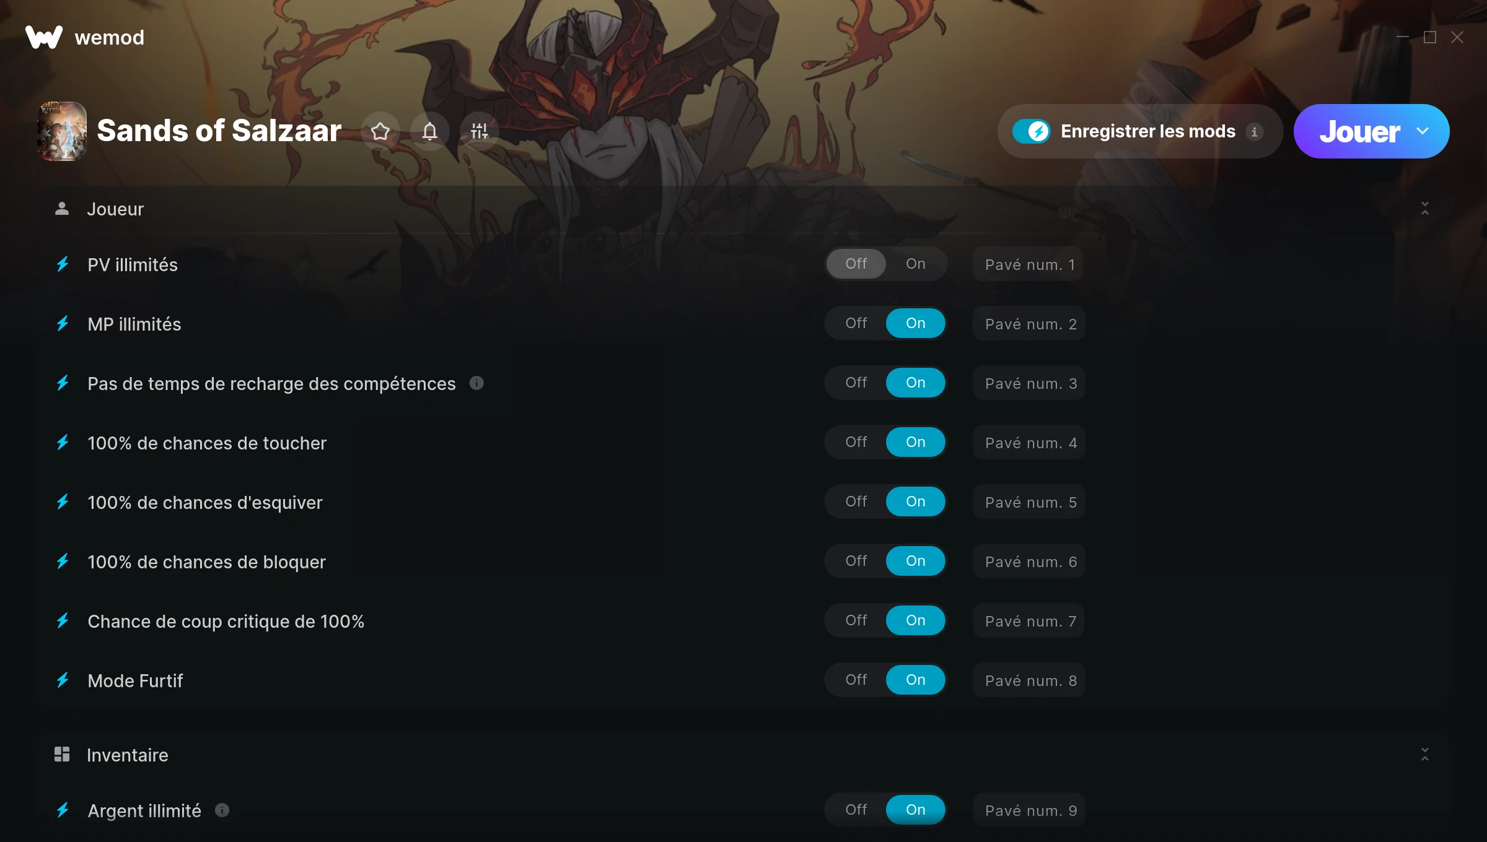
Task: Collapse the Joueur section
Action: click(x=1425, y=209)
